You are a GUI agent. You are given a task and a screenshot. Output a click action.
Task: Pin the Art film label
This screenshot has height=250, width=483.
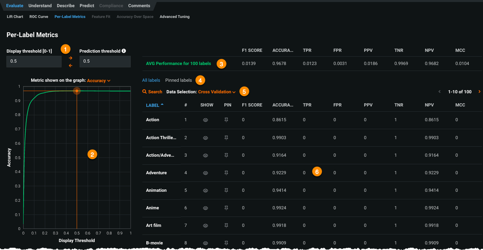pyautogui.click(x=226, y=226)
